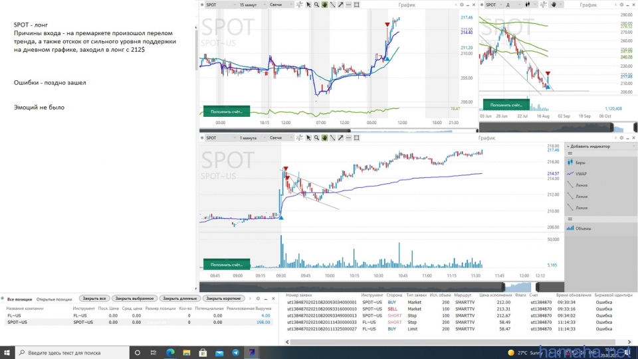The height and width of the screenshot is (359, 638).
Task: Click 'Пополнить счёт' in the 1-minute chart
Action: point(227,264)
